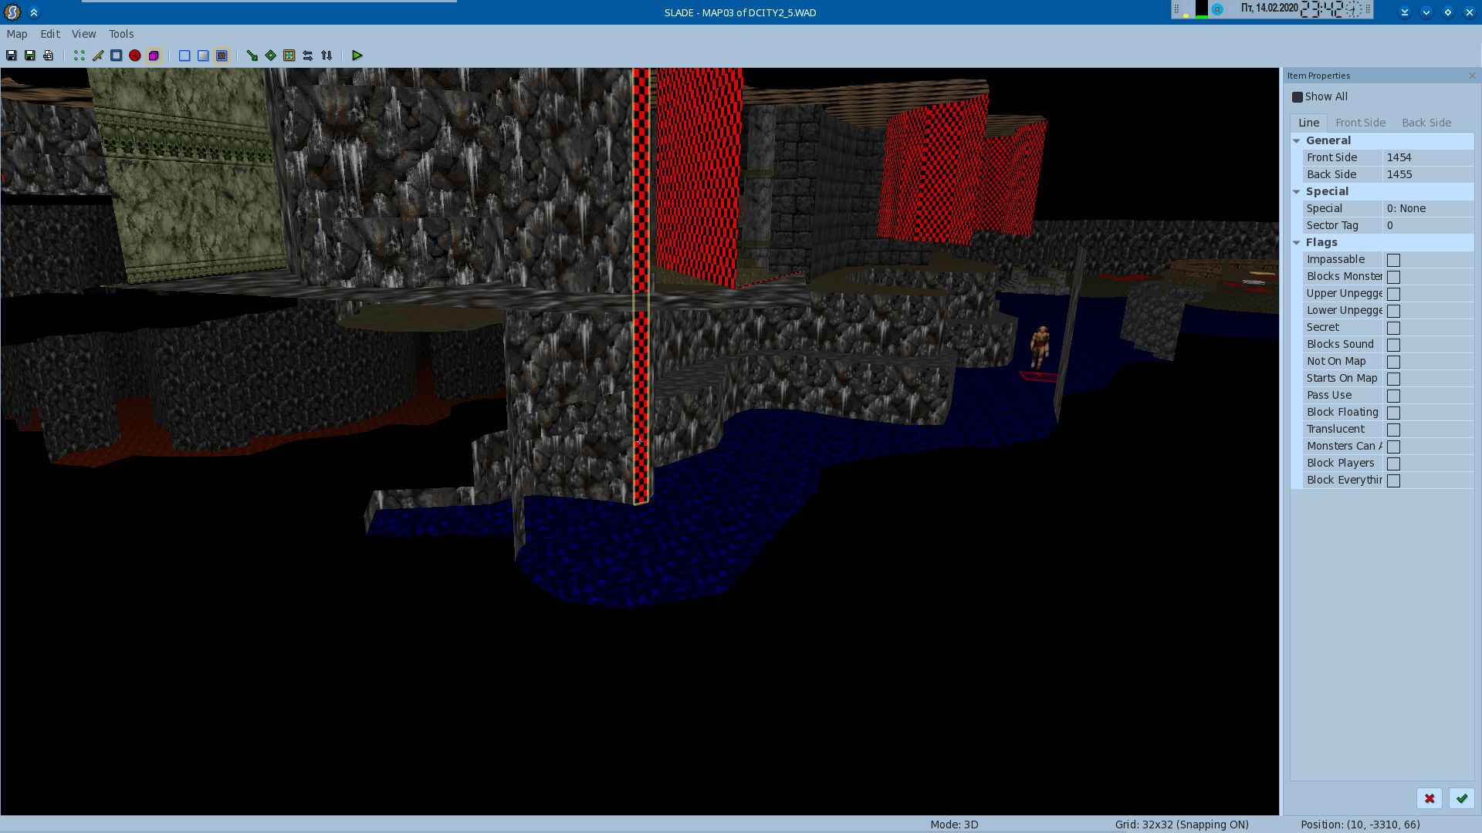Click the Mode: 3D status text
The width and height of the screenshot is (1482, 833).
click(x=954, y=825)
